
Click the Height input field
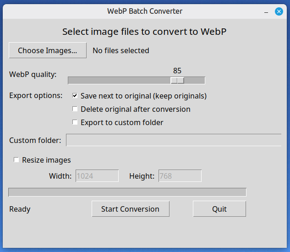point(180,176)
